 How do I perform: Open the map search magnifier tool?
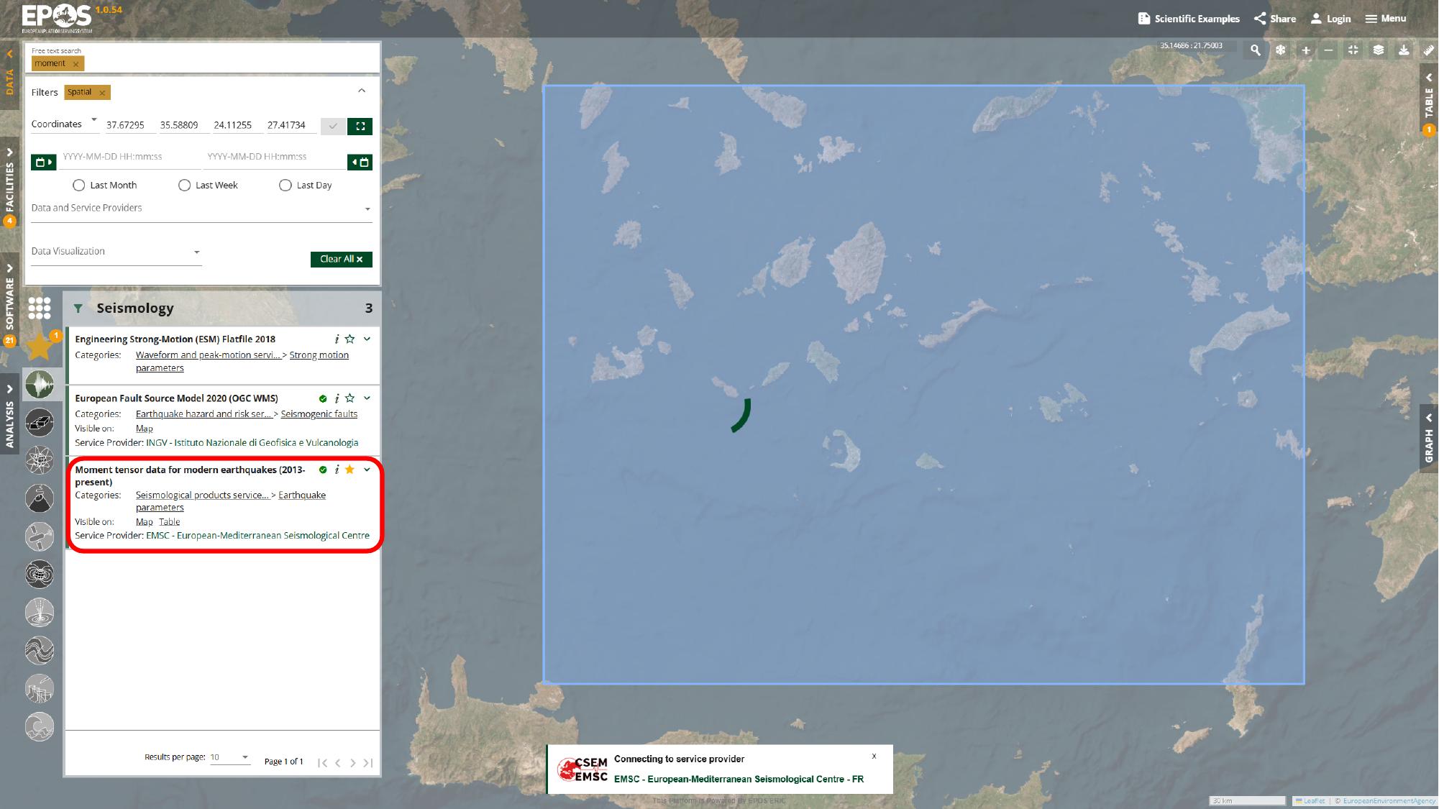(1255, 50)
